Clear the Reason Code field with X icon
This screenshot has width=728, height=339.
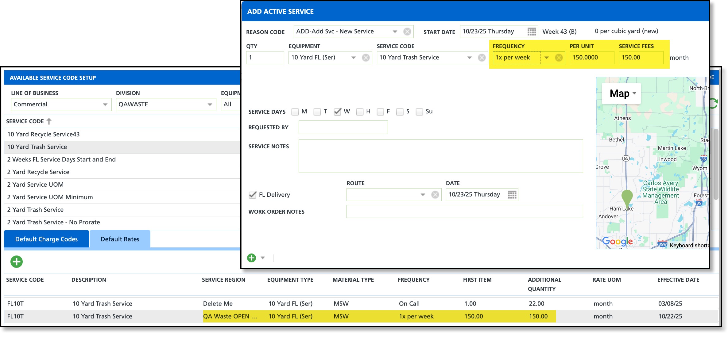[407, 32]
